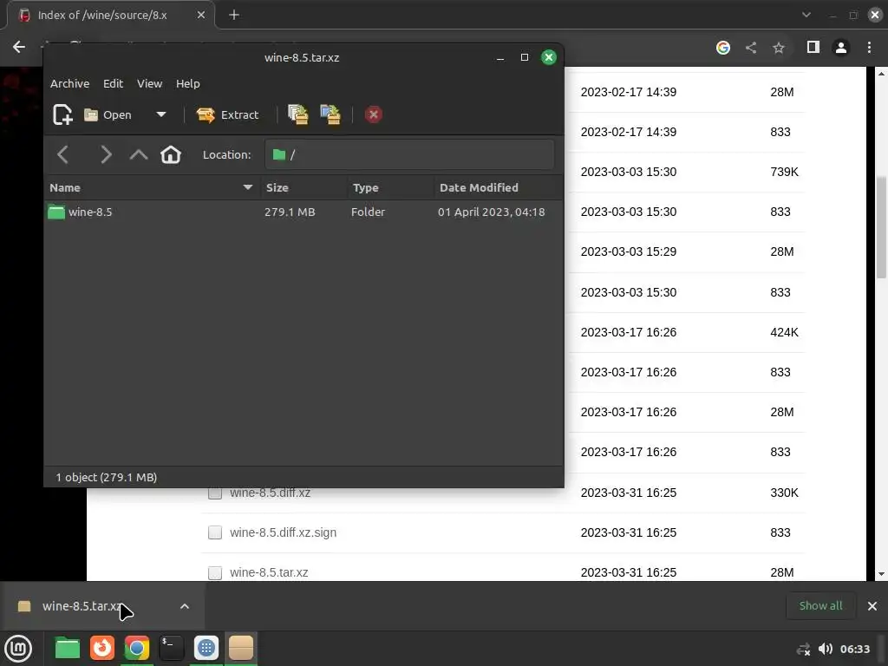Image resolution: width=888 pixels, height=666 pixels.
Task: Open the Archive menu
Action: (69, 84)
